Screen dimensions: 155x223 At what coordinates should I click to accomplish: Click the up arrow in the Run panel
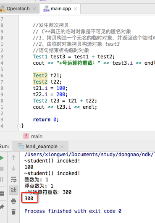coord(13,157)
